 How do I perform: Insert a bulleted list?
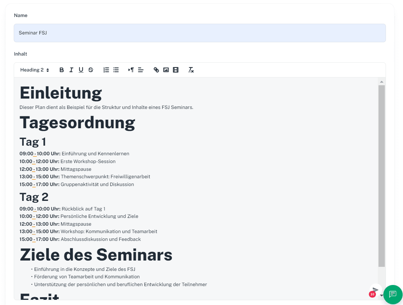click(116, 70)
